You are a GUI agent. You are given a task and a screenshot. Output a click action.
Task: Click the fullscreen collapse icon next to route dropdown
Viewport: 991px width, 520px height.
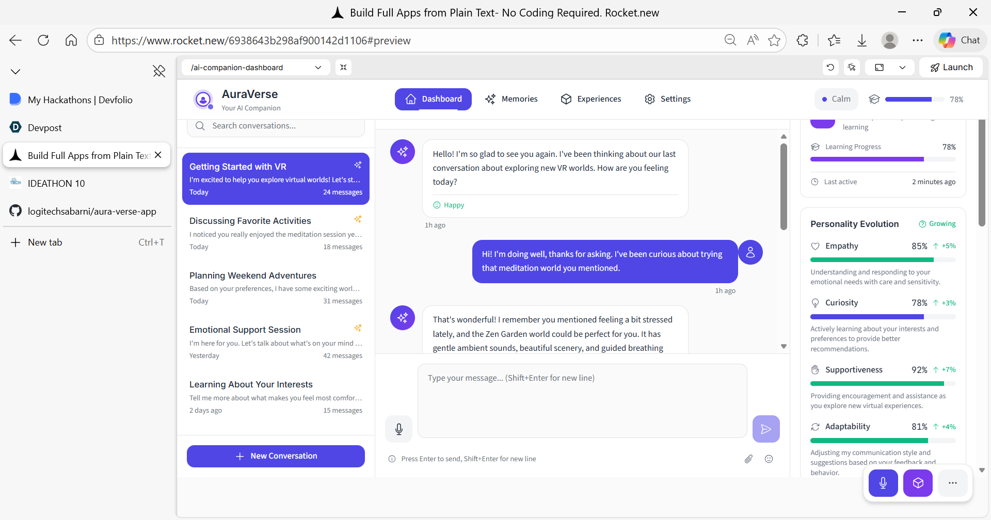click(343, 68)
